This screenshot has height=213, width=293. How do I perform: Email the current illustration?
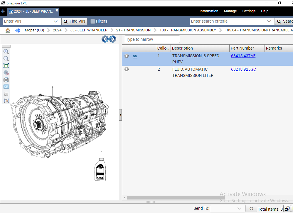point(6,87)
